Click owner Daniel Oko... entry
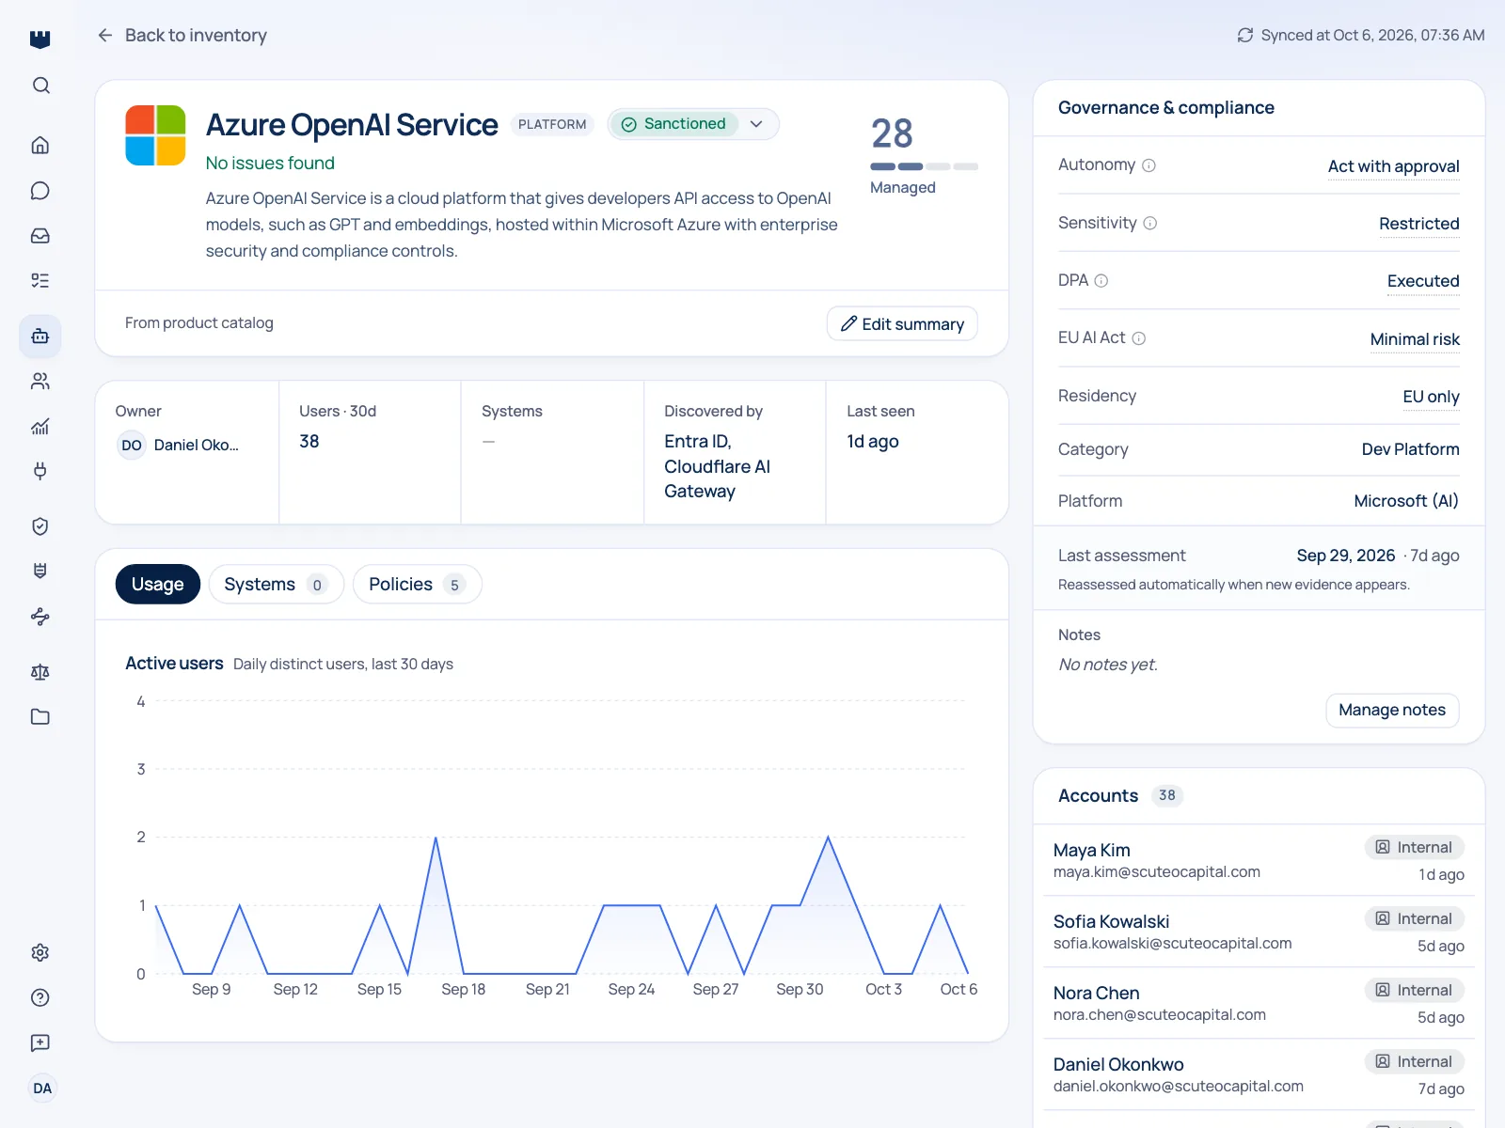The width and height of the screenshot is (1505, 1128). 179,445
